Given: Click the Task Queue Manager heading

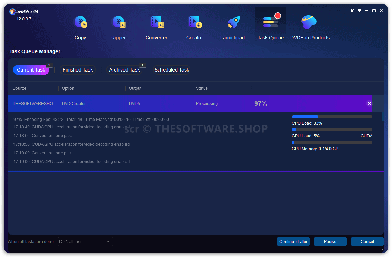Looking at the screenshot, I should tap(35, 51).
